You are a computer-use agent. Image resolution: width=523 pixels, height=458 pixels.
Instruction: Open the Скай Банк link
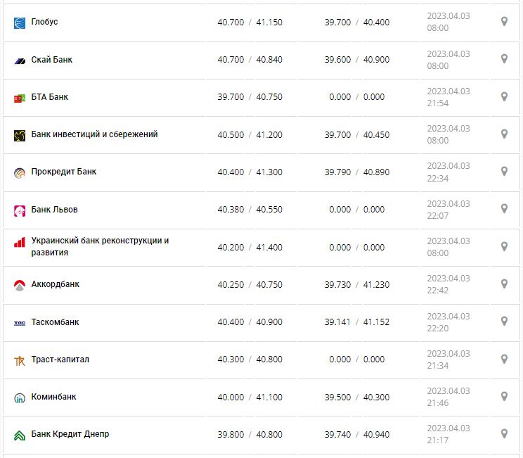click(52, 60)
